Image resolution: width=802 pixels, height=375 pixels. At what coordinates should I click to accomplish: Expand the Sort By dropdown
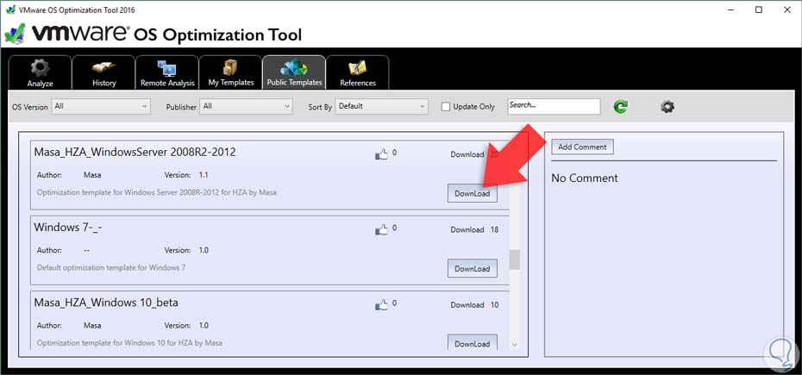[x=381, y=106]
